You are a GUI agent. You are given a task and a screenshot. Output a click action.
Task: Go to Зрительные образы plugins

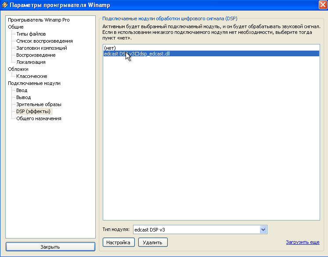pos(39,104)
